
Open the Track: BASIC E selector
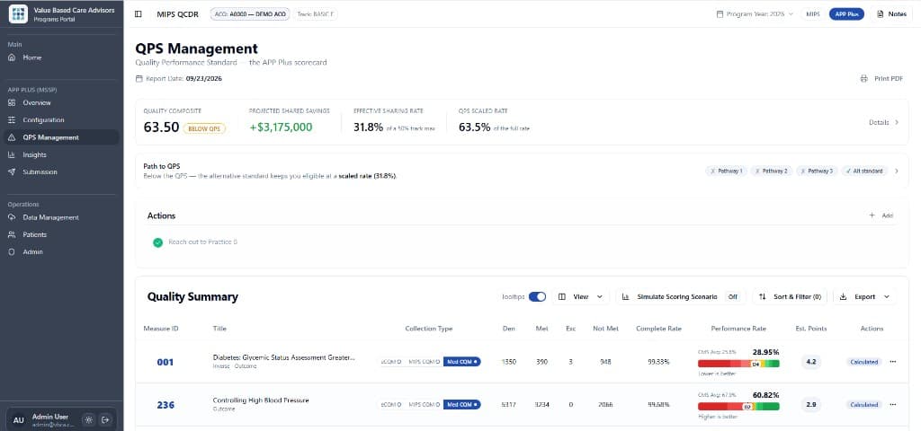pos(316,14)
